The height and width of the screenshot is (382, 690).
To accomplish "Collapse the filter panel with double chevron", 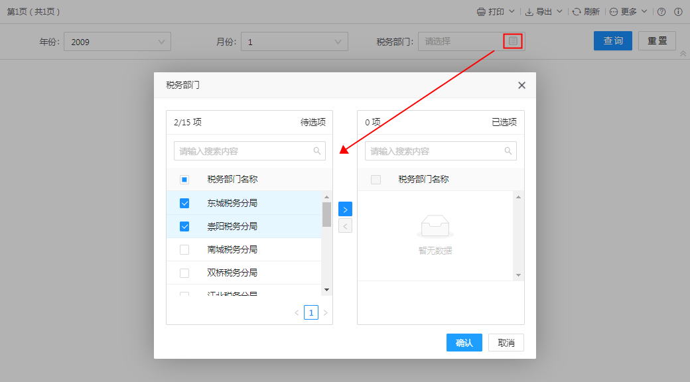I will pyautogui.click(x=683, y=54).
